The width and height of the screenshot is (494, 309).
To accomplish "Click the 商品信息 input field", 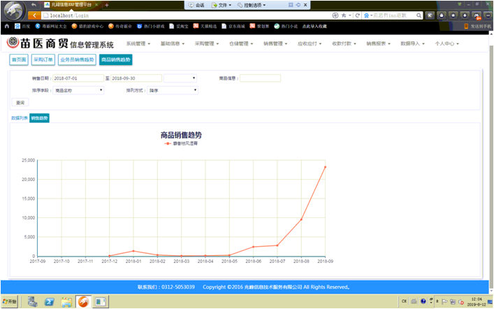I will tap(260, 78).
